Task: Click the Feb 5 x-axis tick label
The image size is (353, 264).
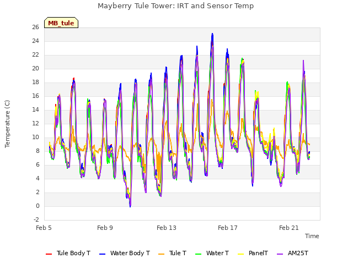Action: [x=44, y=228]
